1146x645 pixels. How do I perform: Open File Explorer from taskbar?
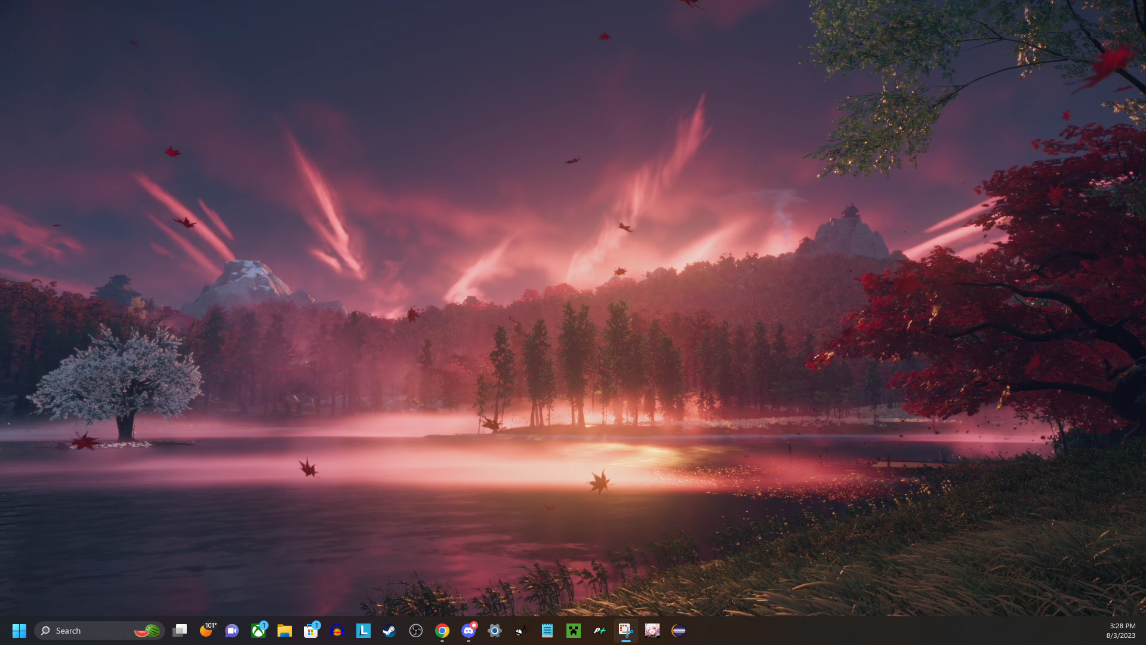pos(285,631)
